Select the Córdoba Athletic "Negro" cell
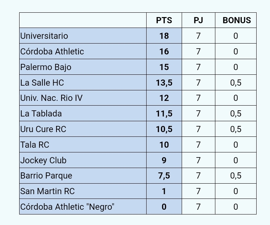This screenshot has height=225, width=270. click(x=83, y=207)
